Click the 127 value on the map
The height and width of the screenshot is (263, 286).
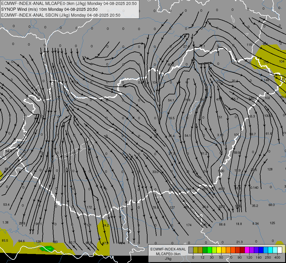172,207
